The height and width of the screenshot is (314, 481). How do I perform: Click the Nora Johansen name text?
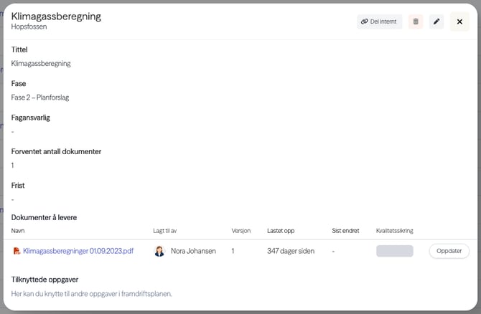(193, 251)
